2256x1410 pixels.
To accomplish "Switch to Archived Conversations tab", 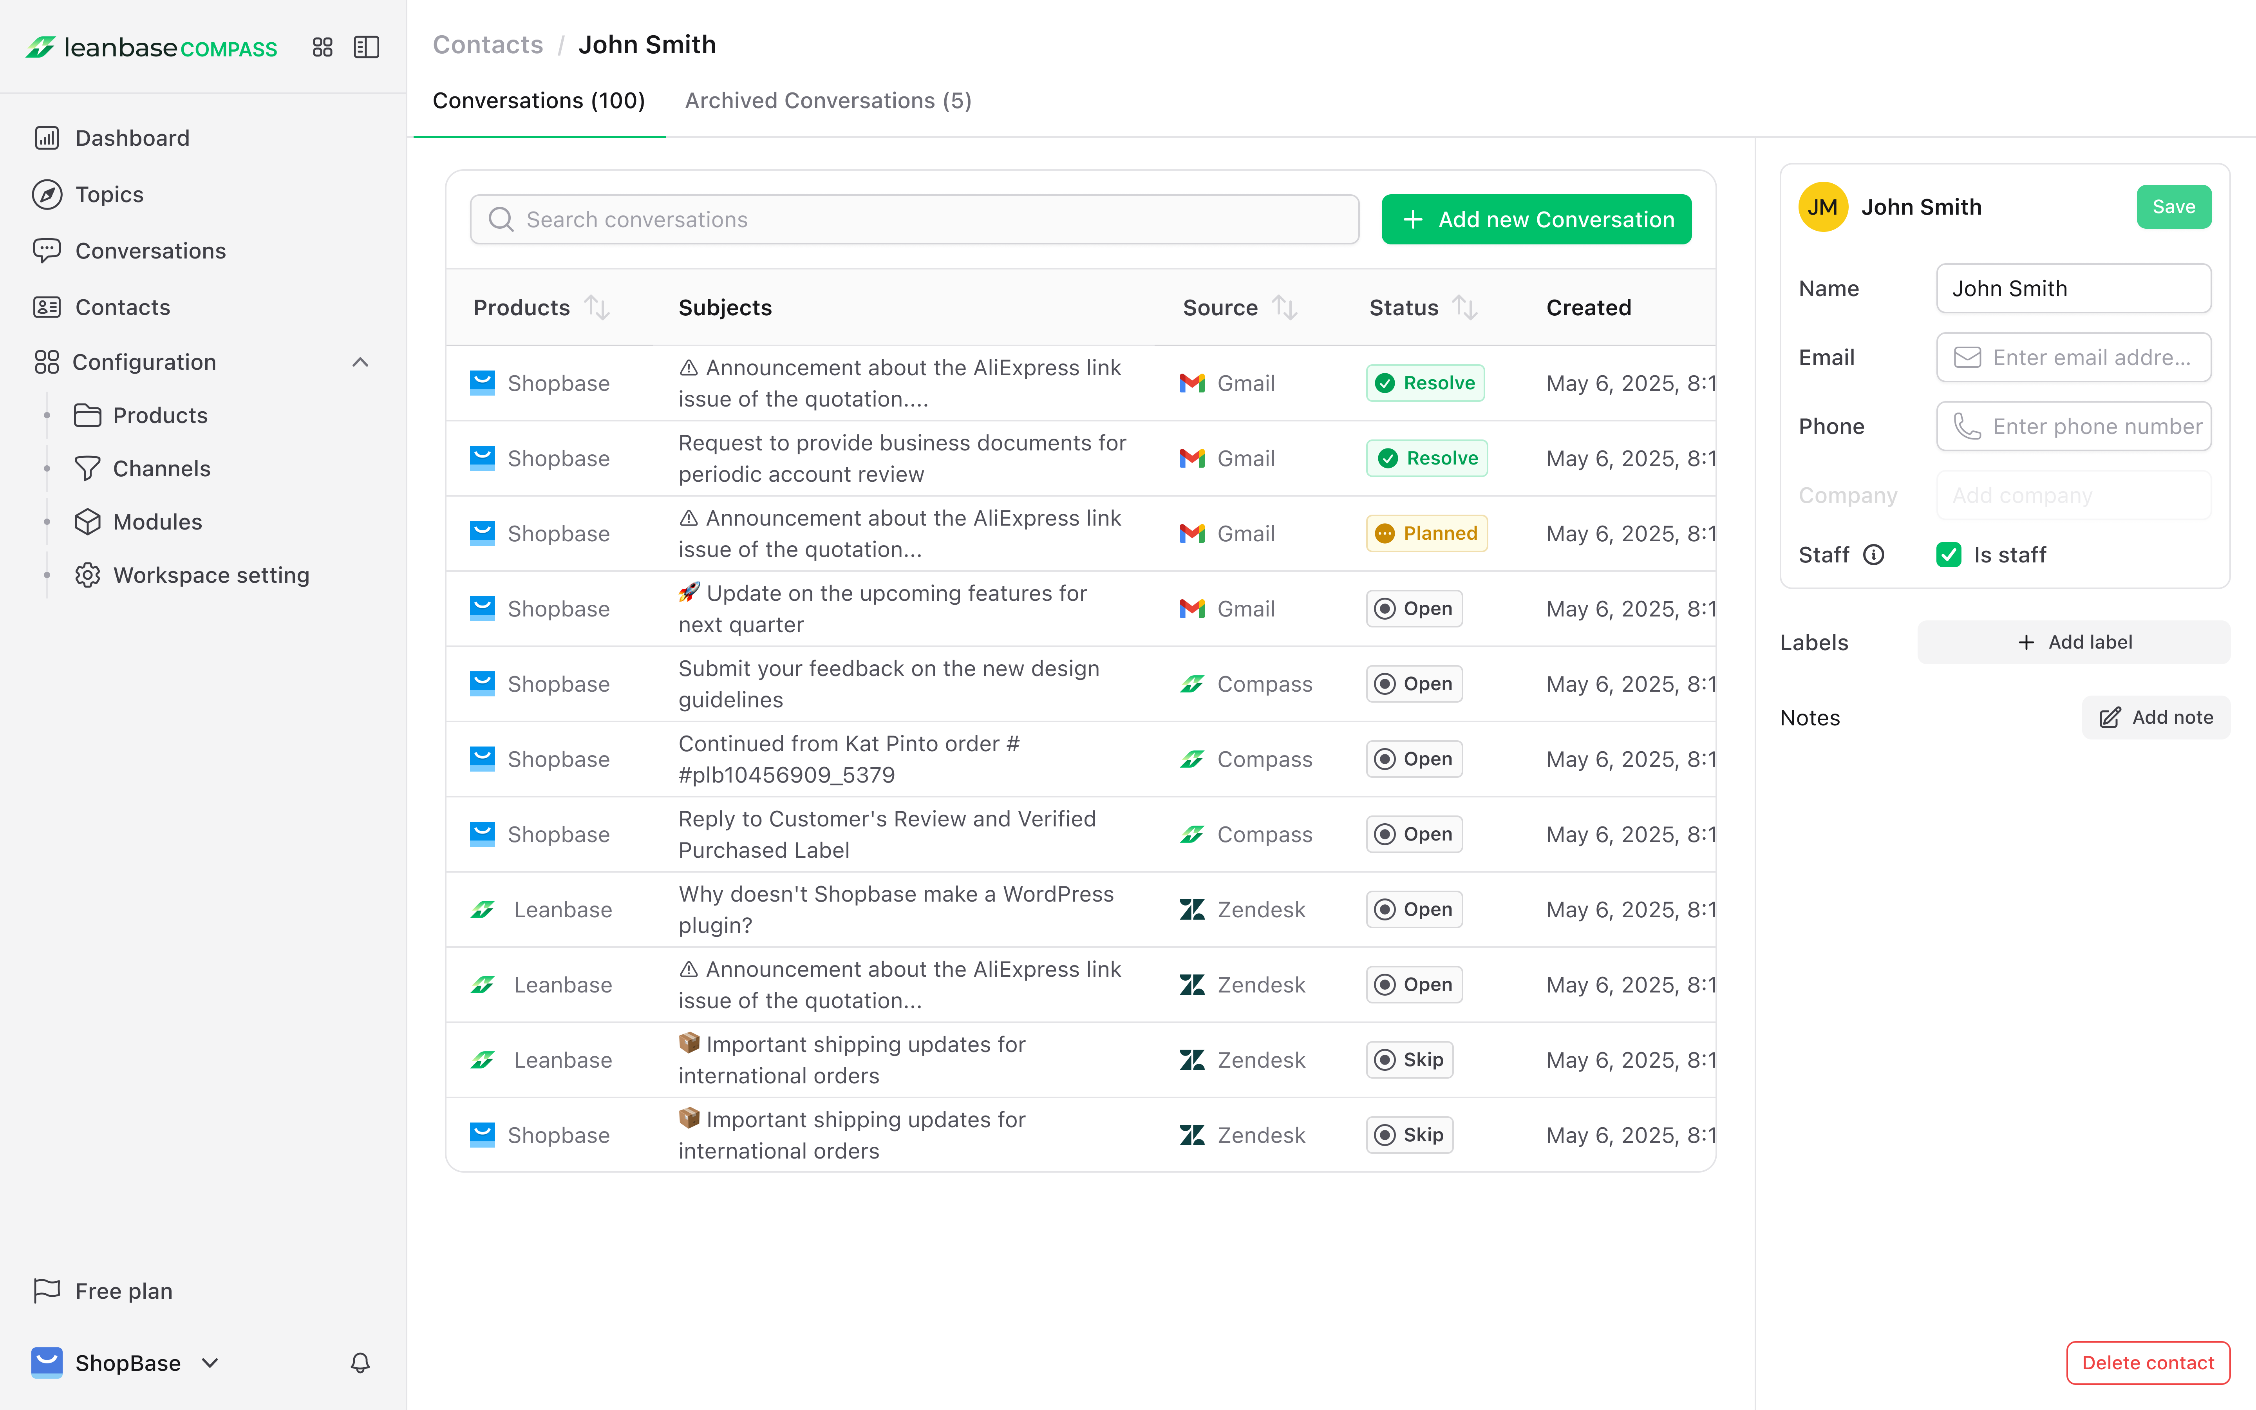I will pos(828,101).
